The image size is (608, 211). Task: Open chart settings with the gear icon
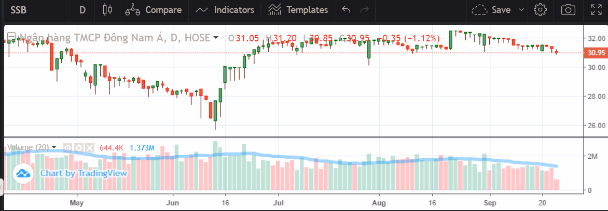541,9
